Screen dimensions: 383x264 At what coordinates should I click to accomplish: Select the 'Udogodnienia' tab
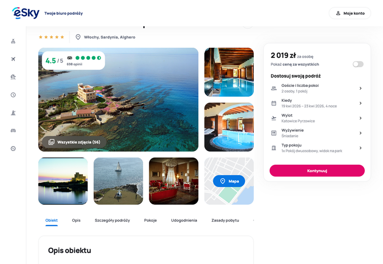pyautogui.click(x=184, y=221)
